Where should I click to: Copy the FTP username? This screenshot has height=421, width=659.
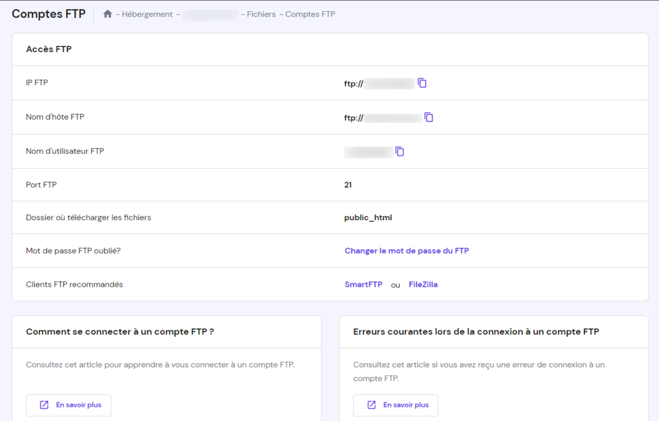coord(400,151)
